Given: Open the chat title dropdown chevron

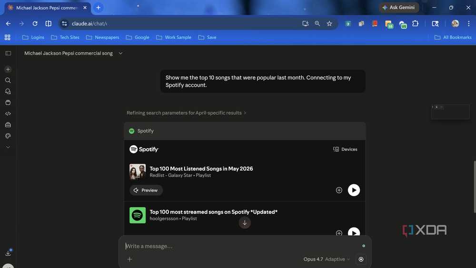Looking at the screenshot, I should 120,53.
